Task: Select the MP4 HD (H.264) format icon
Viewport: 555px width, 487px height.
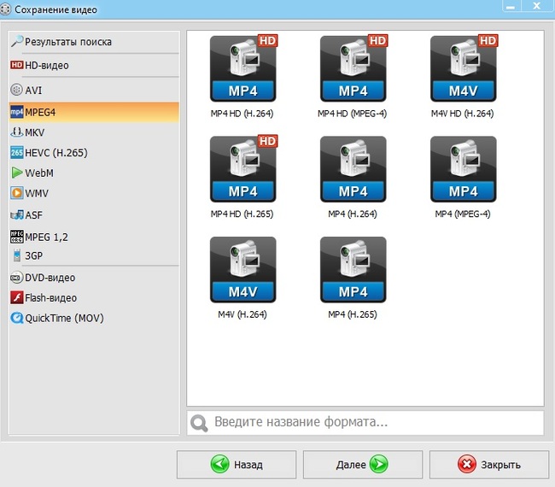Action: coord(243,68)
